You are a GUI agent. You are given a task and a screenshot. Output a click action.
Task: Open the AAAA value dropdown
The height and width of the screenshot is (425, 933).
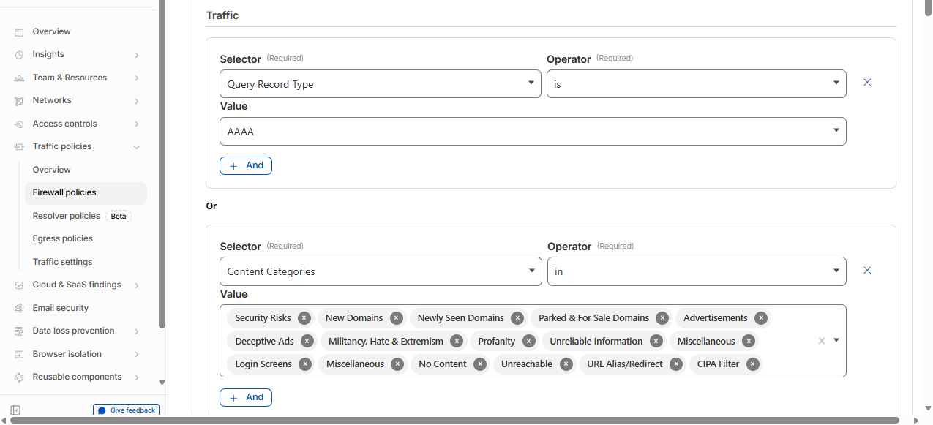tap(533, 132)
